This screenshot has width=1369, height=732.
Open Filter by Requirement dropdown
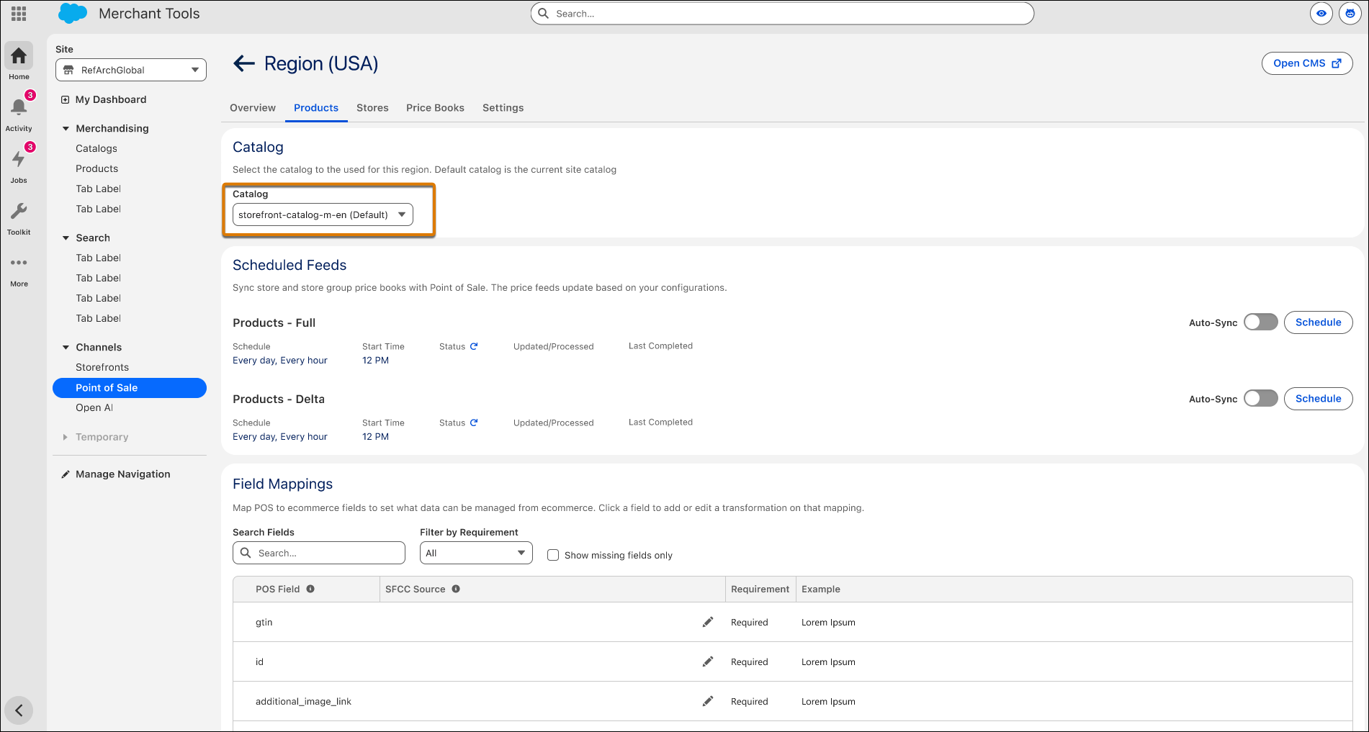click(x=476, y=553)
